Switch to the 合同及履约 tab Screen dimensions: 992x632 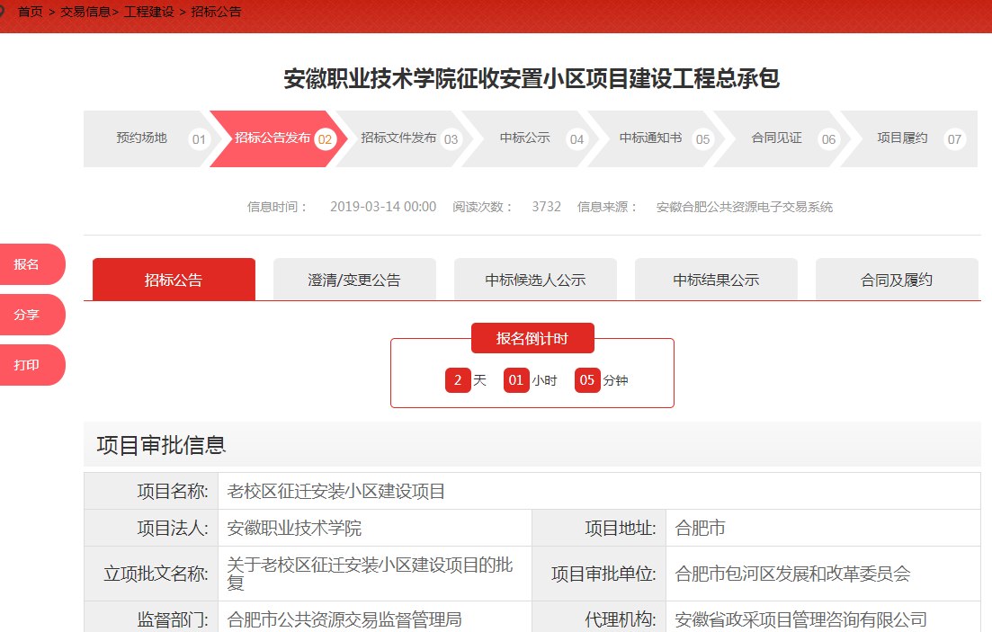[x=897, y=280]
